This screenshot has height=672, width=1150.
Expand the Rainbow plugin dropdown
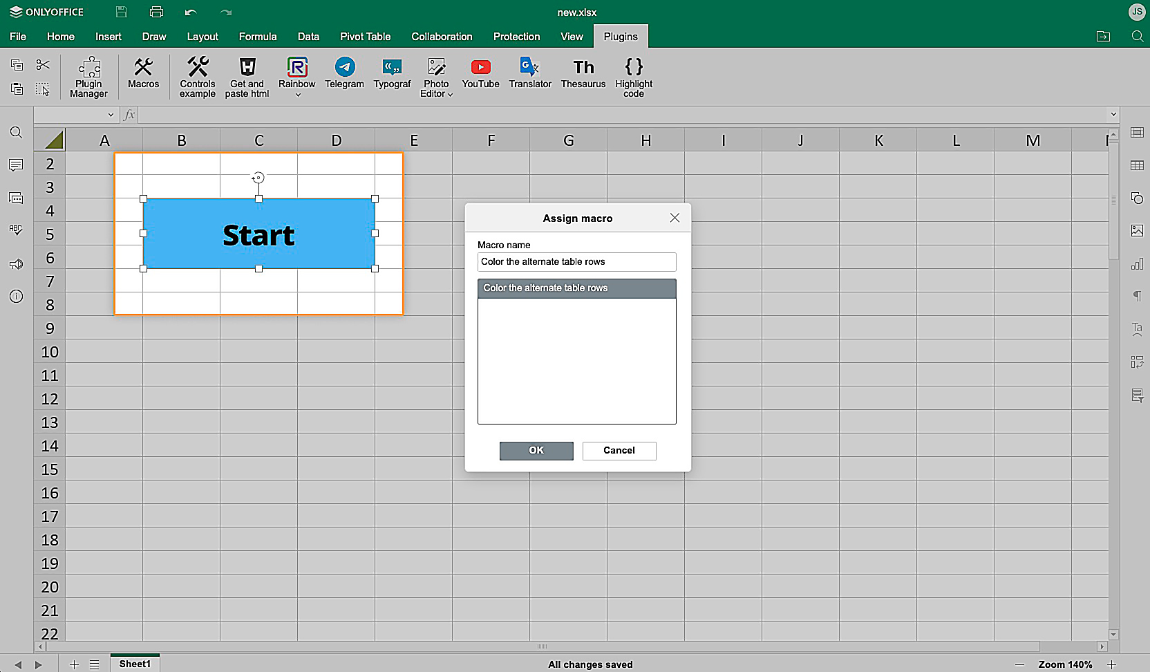[297, 95]
